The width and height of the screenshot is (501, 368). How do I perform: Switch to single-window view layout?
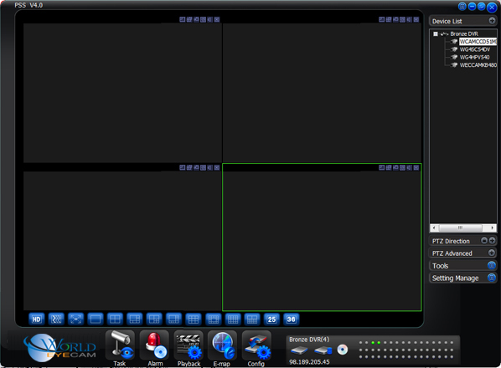[96, 319]
